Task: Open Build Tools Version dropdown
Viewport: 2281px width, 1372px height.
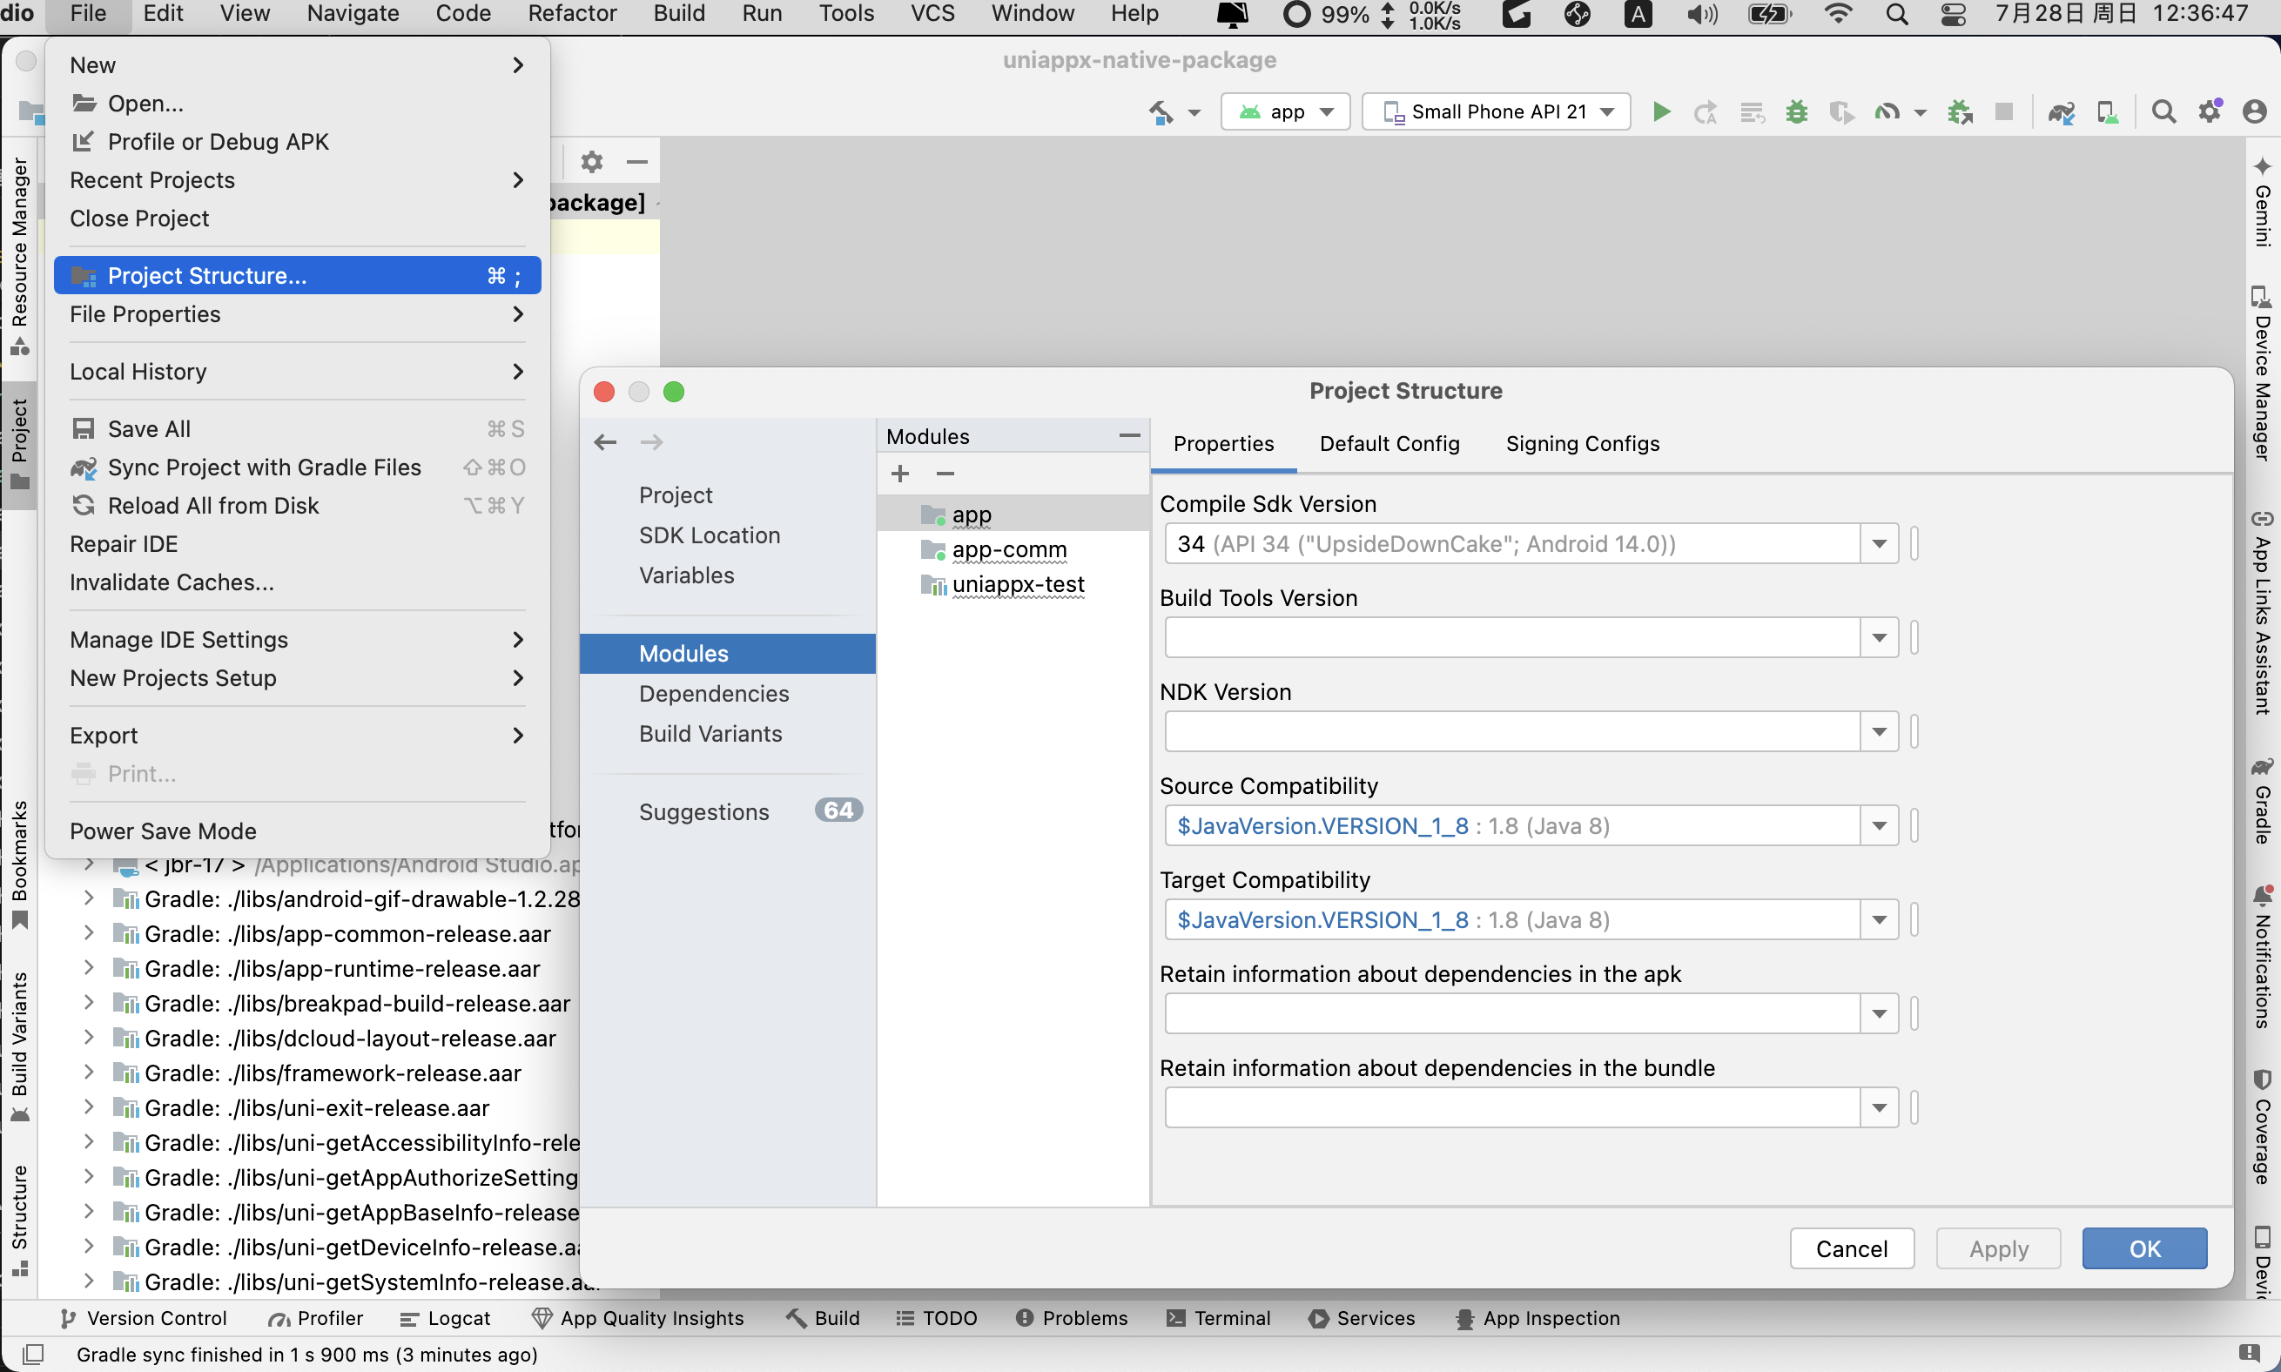Action: point(1879,638)
